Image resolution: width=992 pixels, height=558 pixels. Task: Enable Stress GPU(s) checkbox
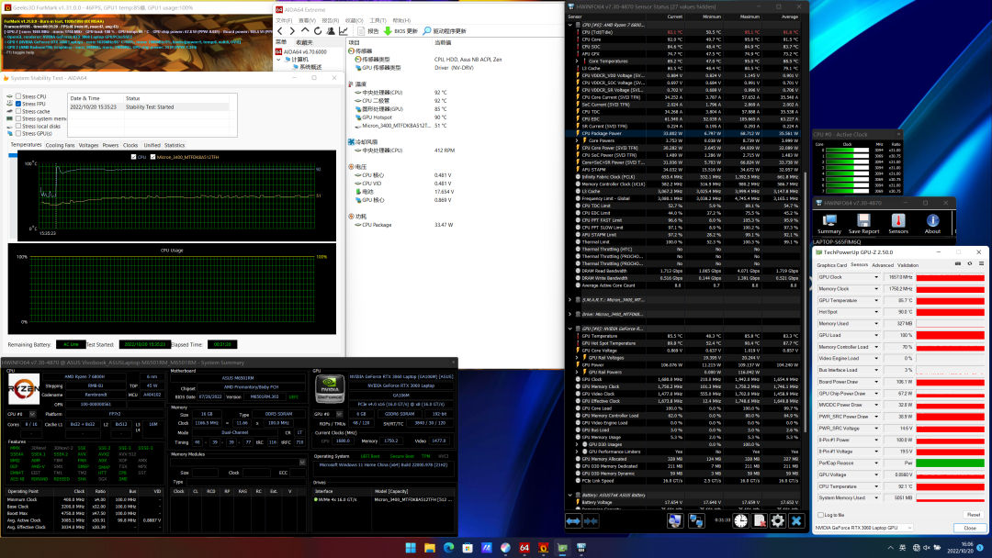pyautogui.click(x=18, y=134)
